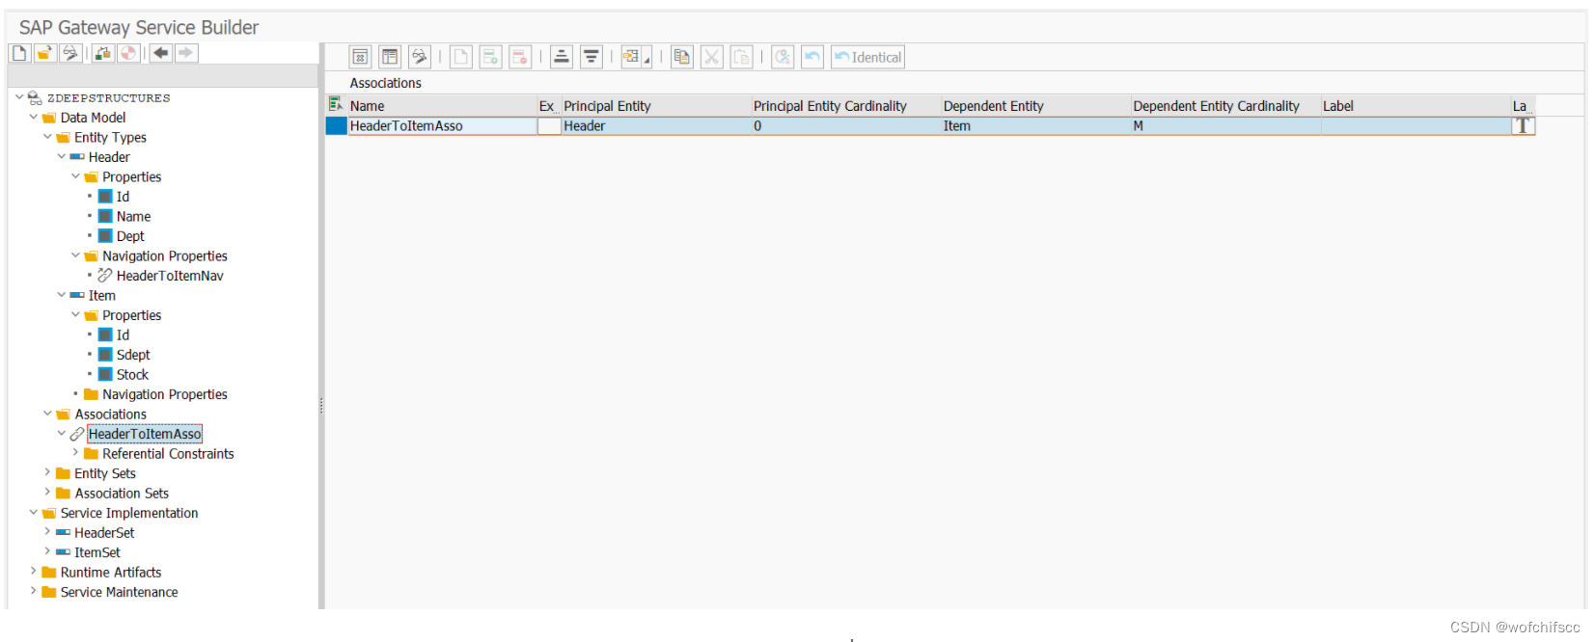1595x642 pixels.
Task: Collapse the Entity Types folder
Action: [47, 137]
